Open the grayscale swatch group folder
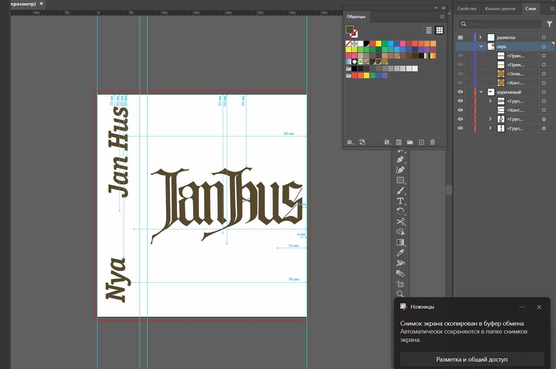 (x=348, y=69)
